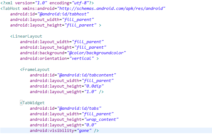This screenshot has width=212, height=135.
Task: Click the android:visibility attribute name
Action: pos(52,131)
